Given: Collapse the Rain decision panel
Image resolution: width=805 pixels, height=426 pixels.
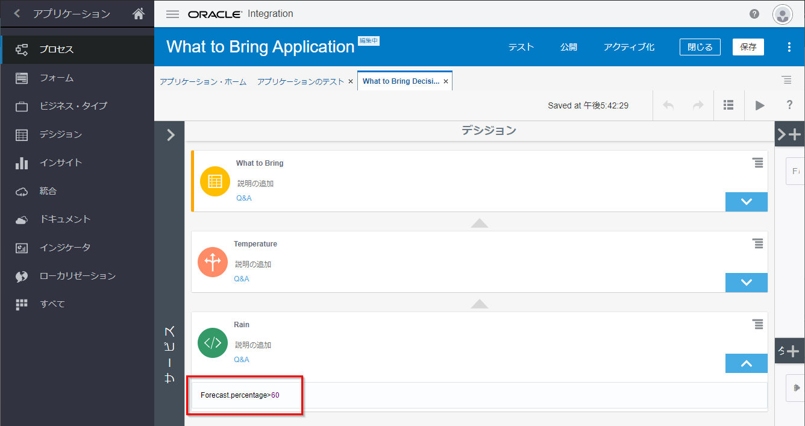Looking at the screenshot, I should (746, 363).
